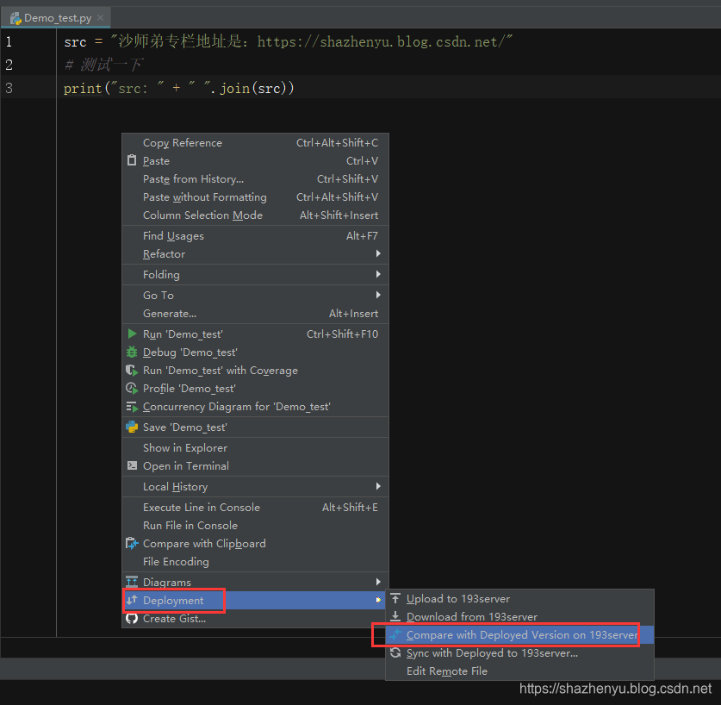This screenshot has width=721, height=705.
Task: Click the Deployment arrows icon
Action: click(x=132, y=600)
